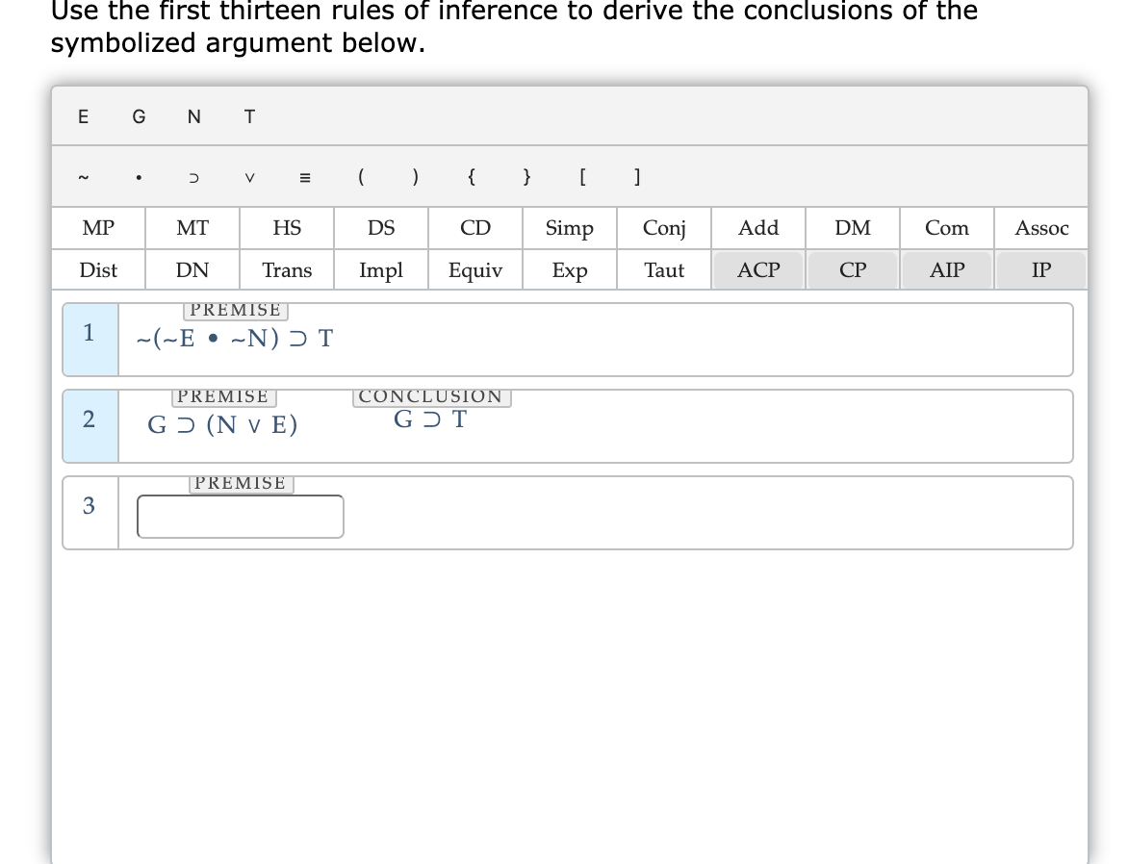Apply the Modus Ponens (MP) rule
This screenshot has width=1128, height=864.
(97, 228)
